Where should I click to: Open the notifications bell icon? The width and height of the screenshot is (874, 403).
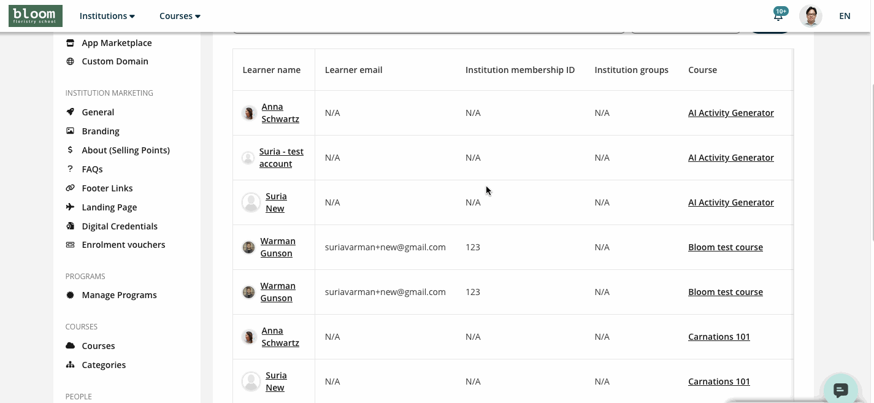778,17
